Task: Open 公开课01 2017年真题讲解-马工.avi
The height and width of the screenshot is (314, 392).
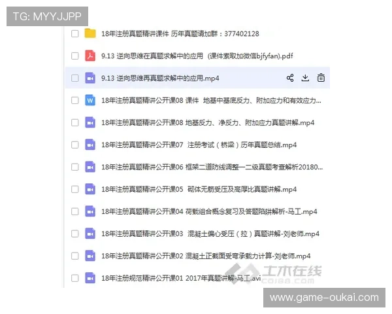Action: (181, 278)
